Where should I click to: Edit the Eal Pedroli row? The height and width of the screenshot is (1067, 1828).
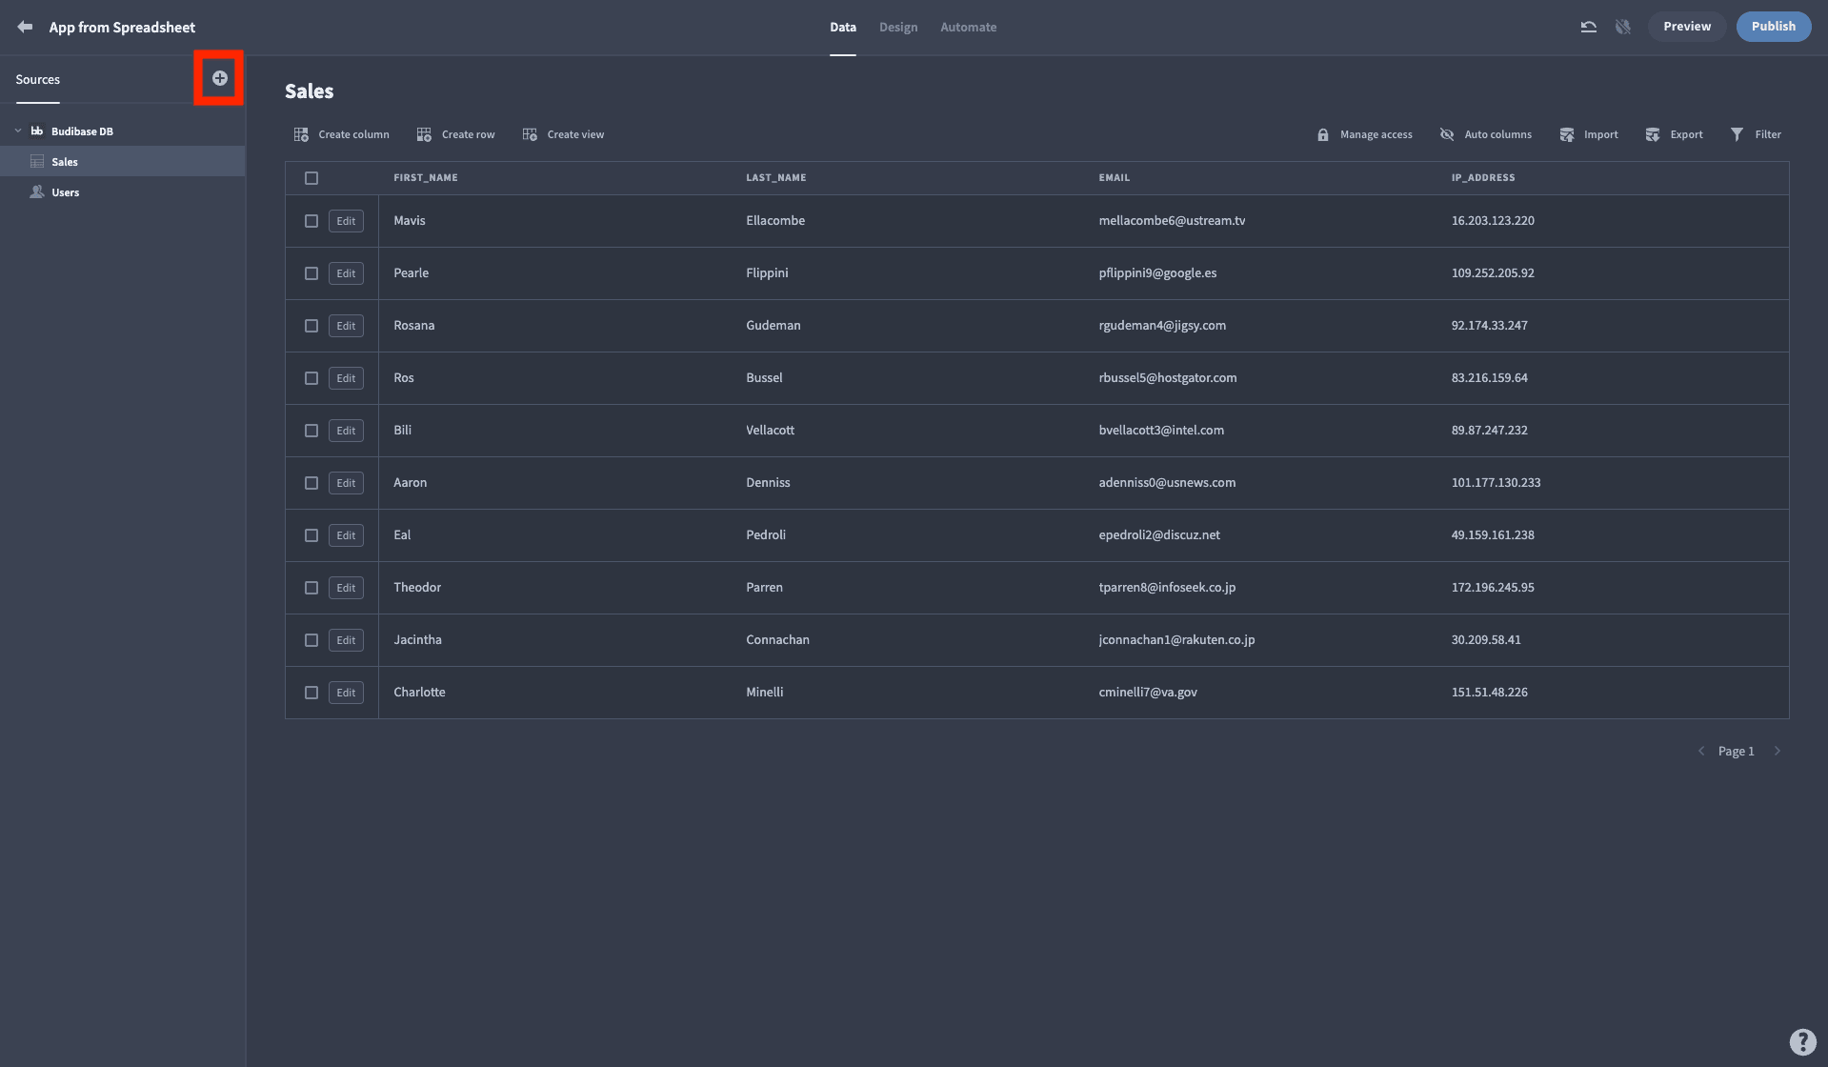[x=346, y=535]
